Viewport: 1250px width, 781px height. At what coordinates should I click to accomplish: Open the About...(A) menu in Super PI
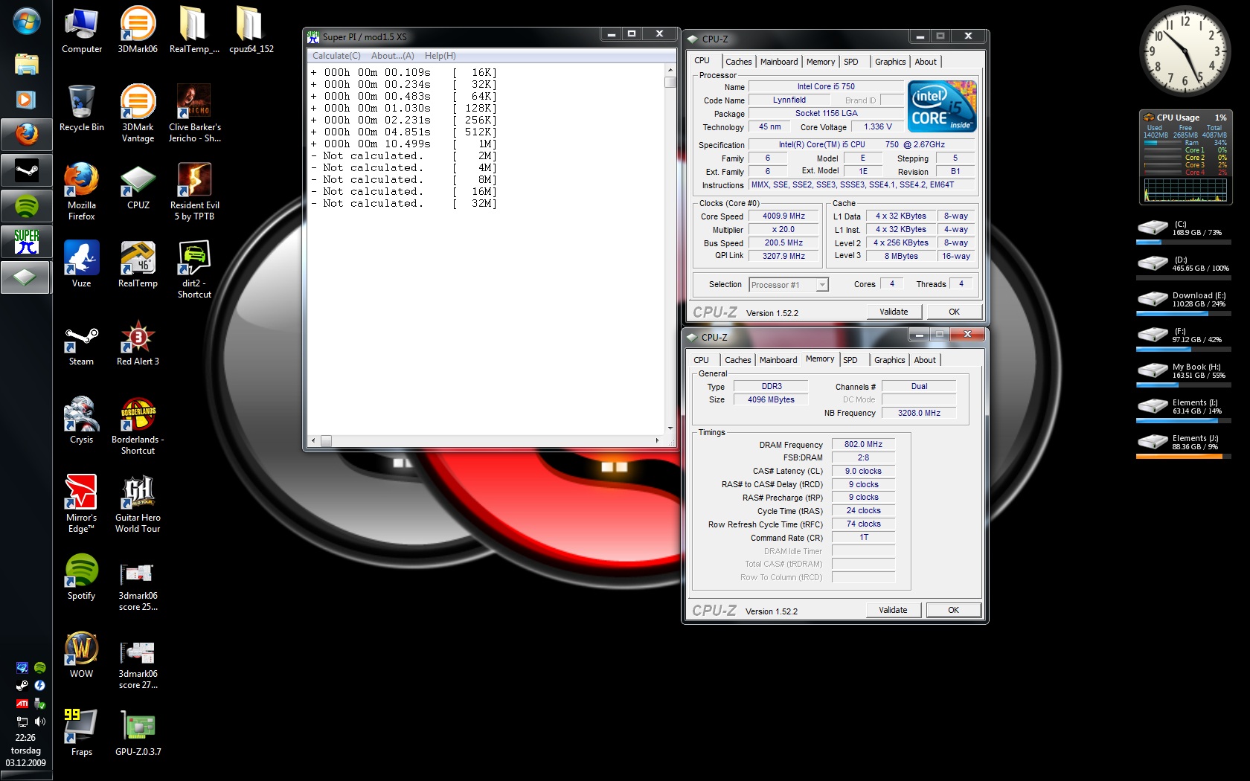click(393, 56)
